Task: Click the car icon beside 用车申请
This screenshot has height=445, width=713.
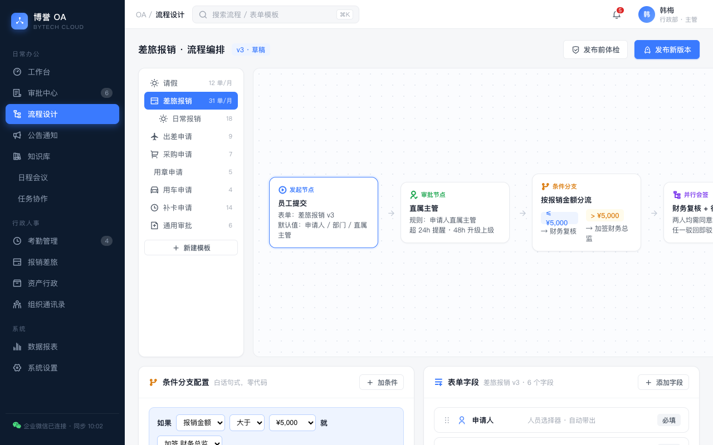Action: pos(154,190)
